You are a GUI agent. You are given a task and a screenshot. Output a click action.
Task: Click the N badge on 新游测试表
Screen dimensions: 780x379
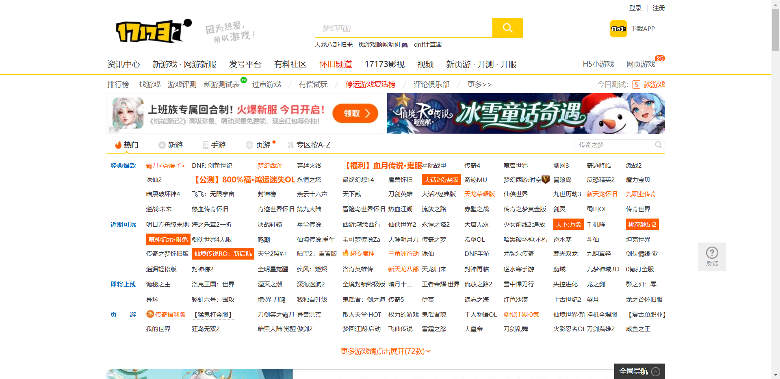tap(243, 80)
